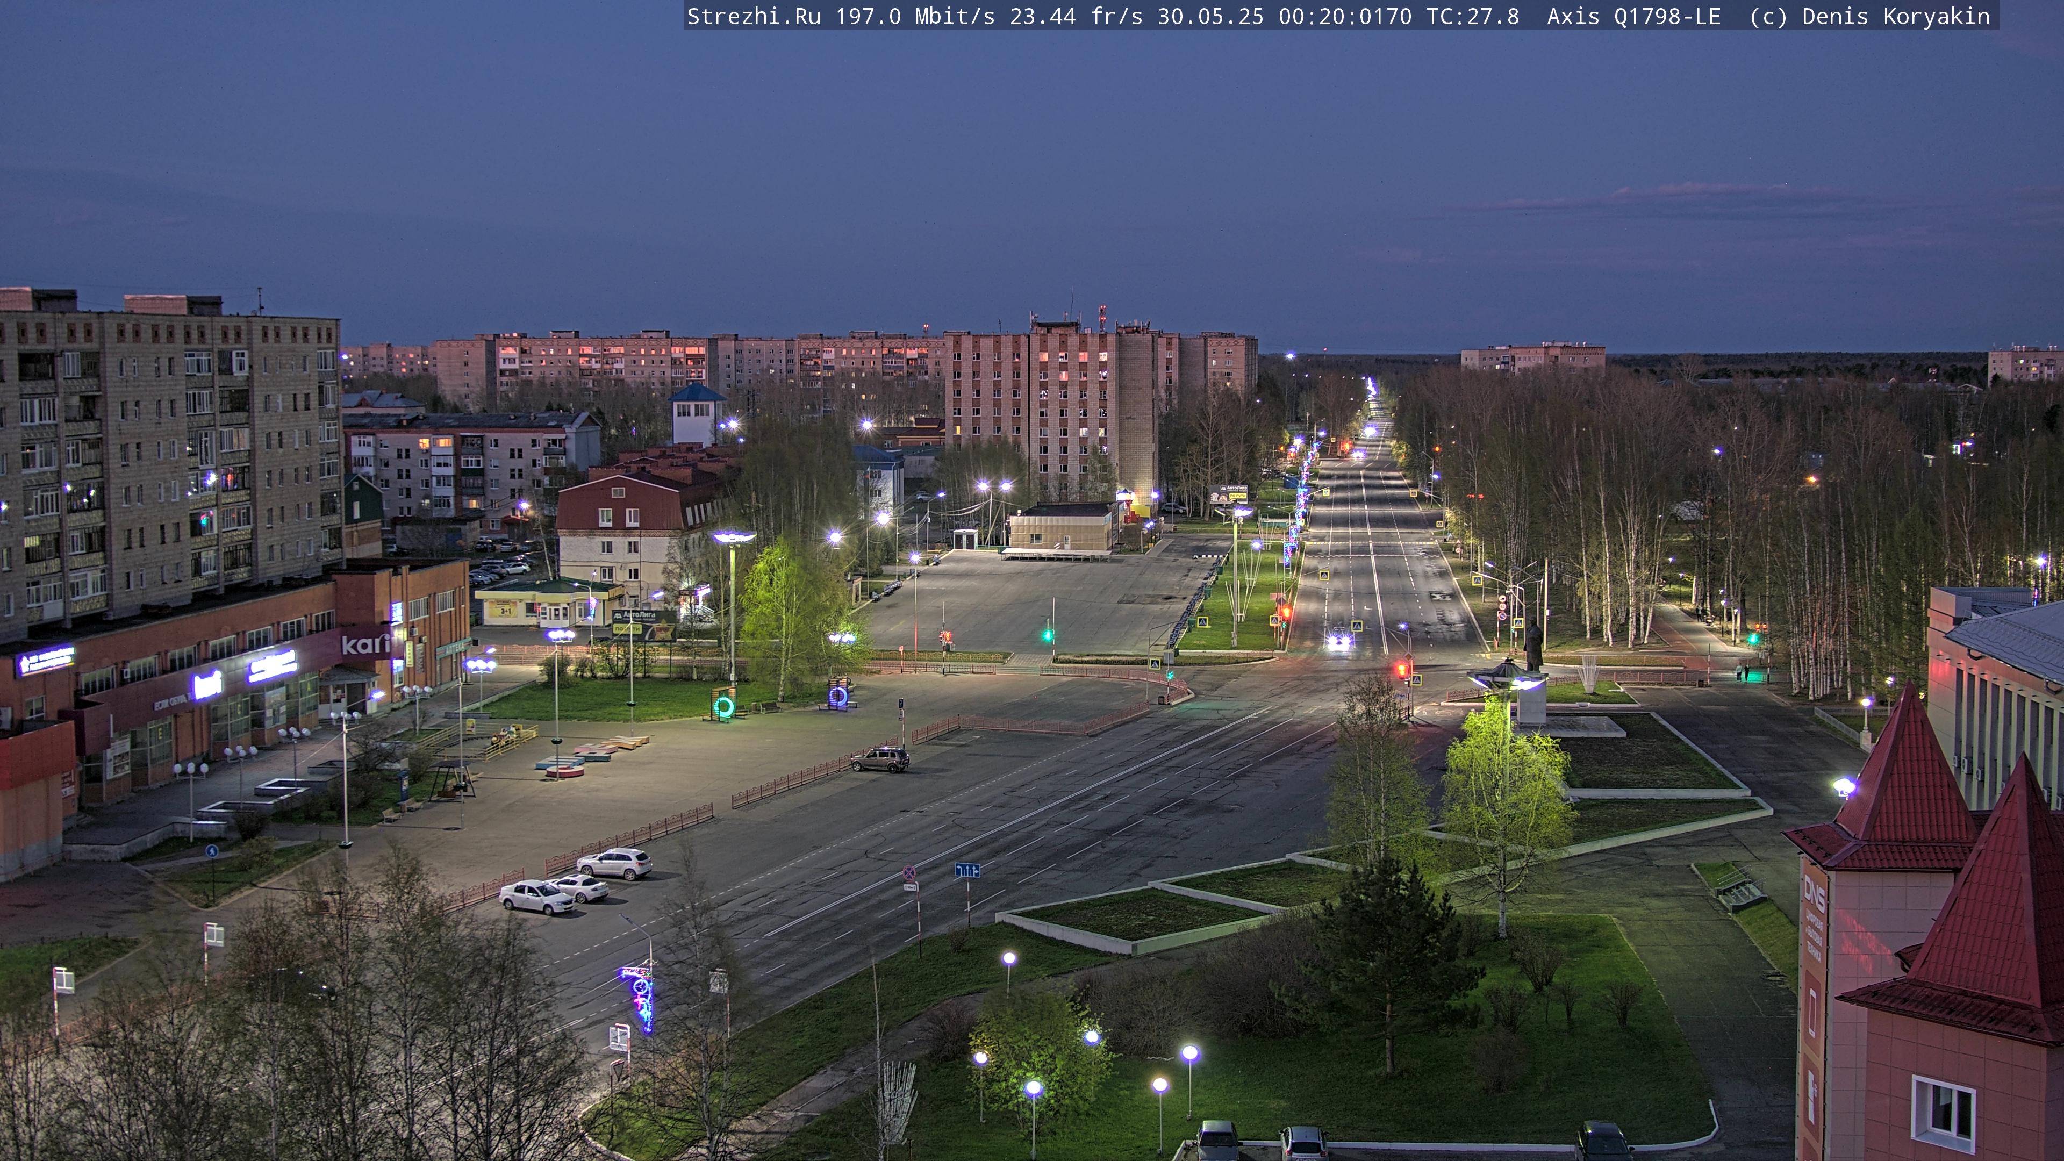The width and height of the screenshot is (2064, 1161).
Task: Click the "23.44 fr/s" frame rate readout
Action: [x=1076, y=17]
